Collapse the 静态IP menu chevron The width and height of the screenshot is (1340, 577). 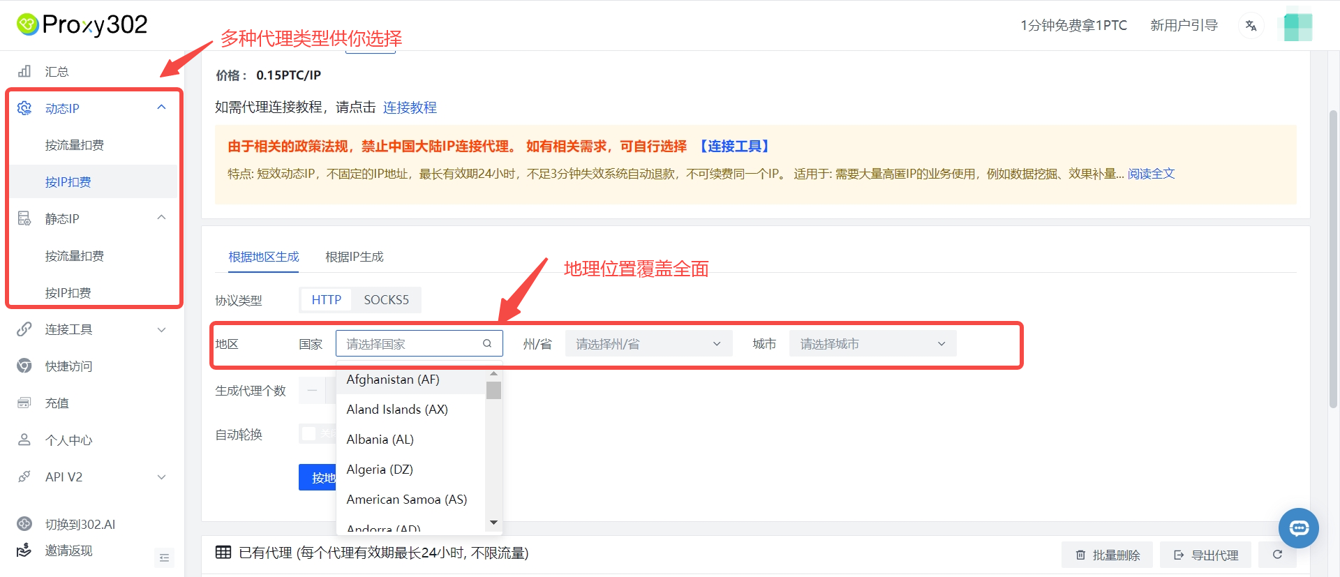coord(162,218)
